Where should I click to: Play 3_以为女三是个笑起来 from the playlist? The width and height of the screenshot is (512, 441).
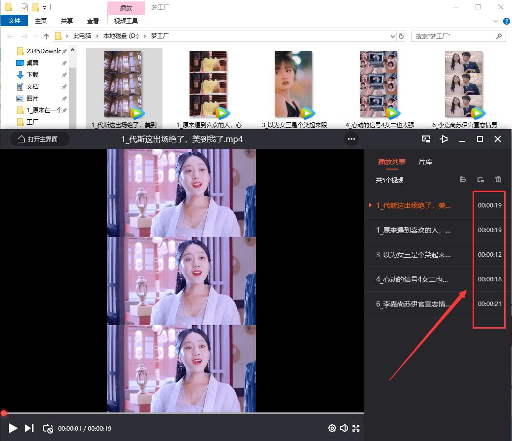[414, 255]
